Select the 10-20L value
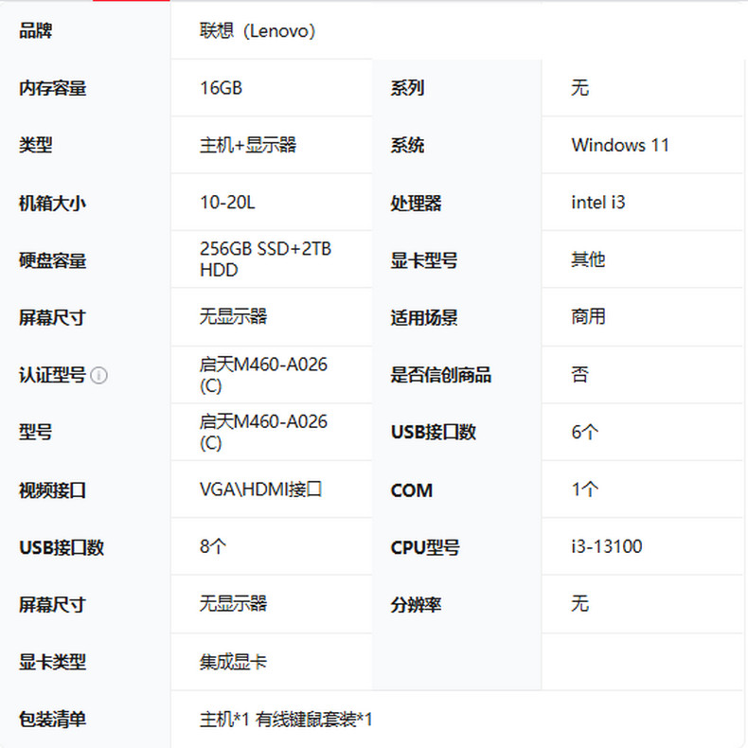The image size is (748, 748). [x=227, y=203]
